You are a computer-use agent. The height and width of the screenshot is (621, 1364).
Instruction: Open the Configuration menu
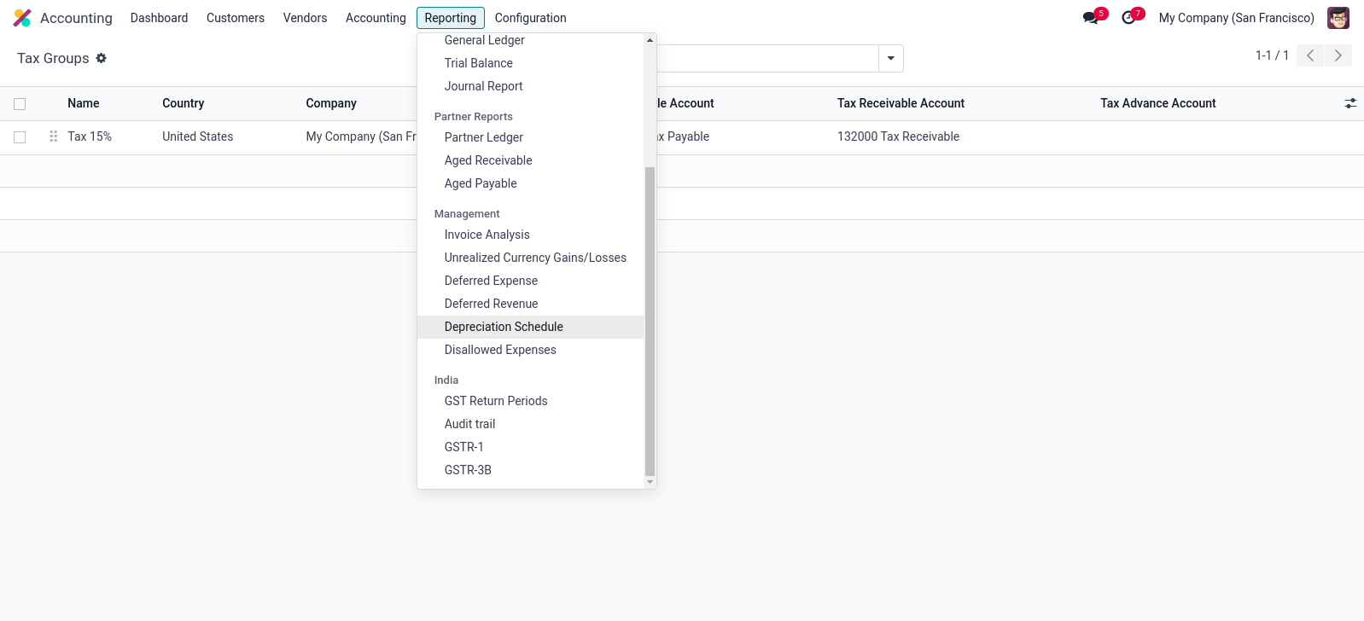coord(530,18)
